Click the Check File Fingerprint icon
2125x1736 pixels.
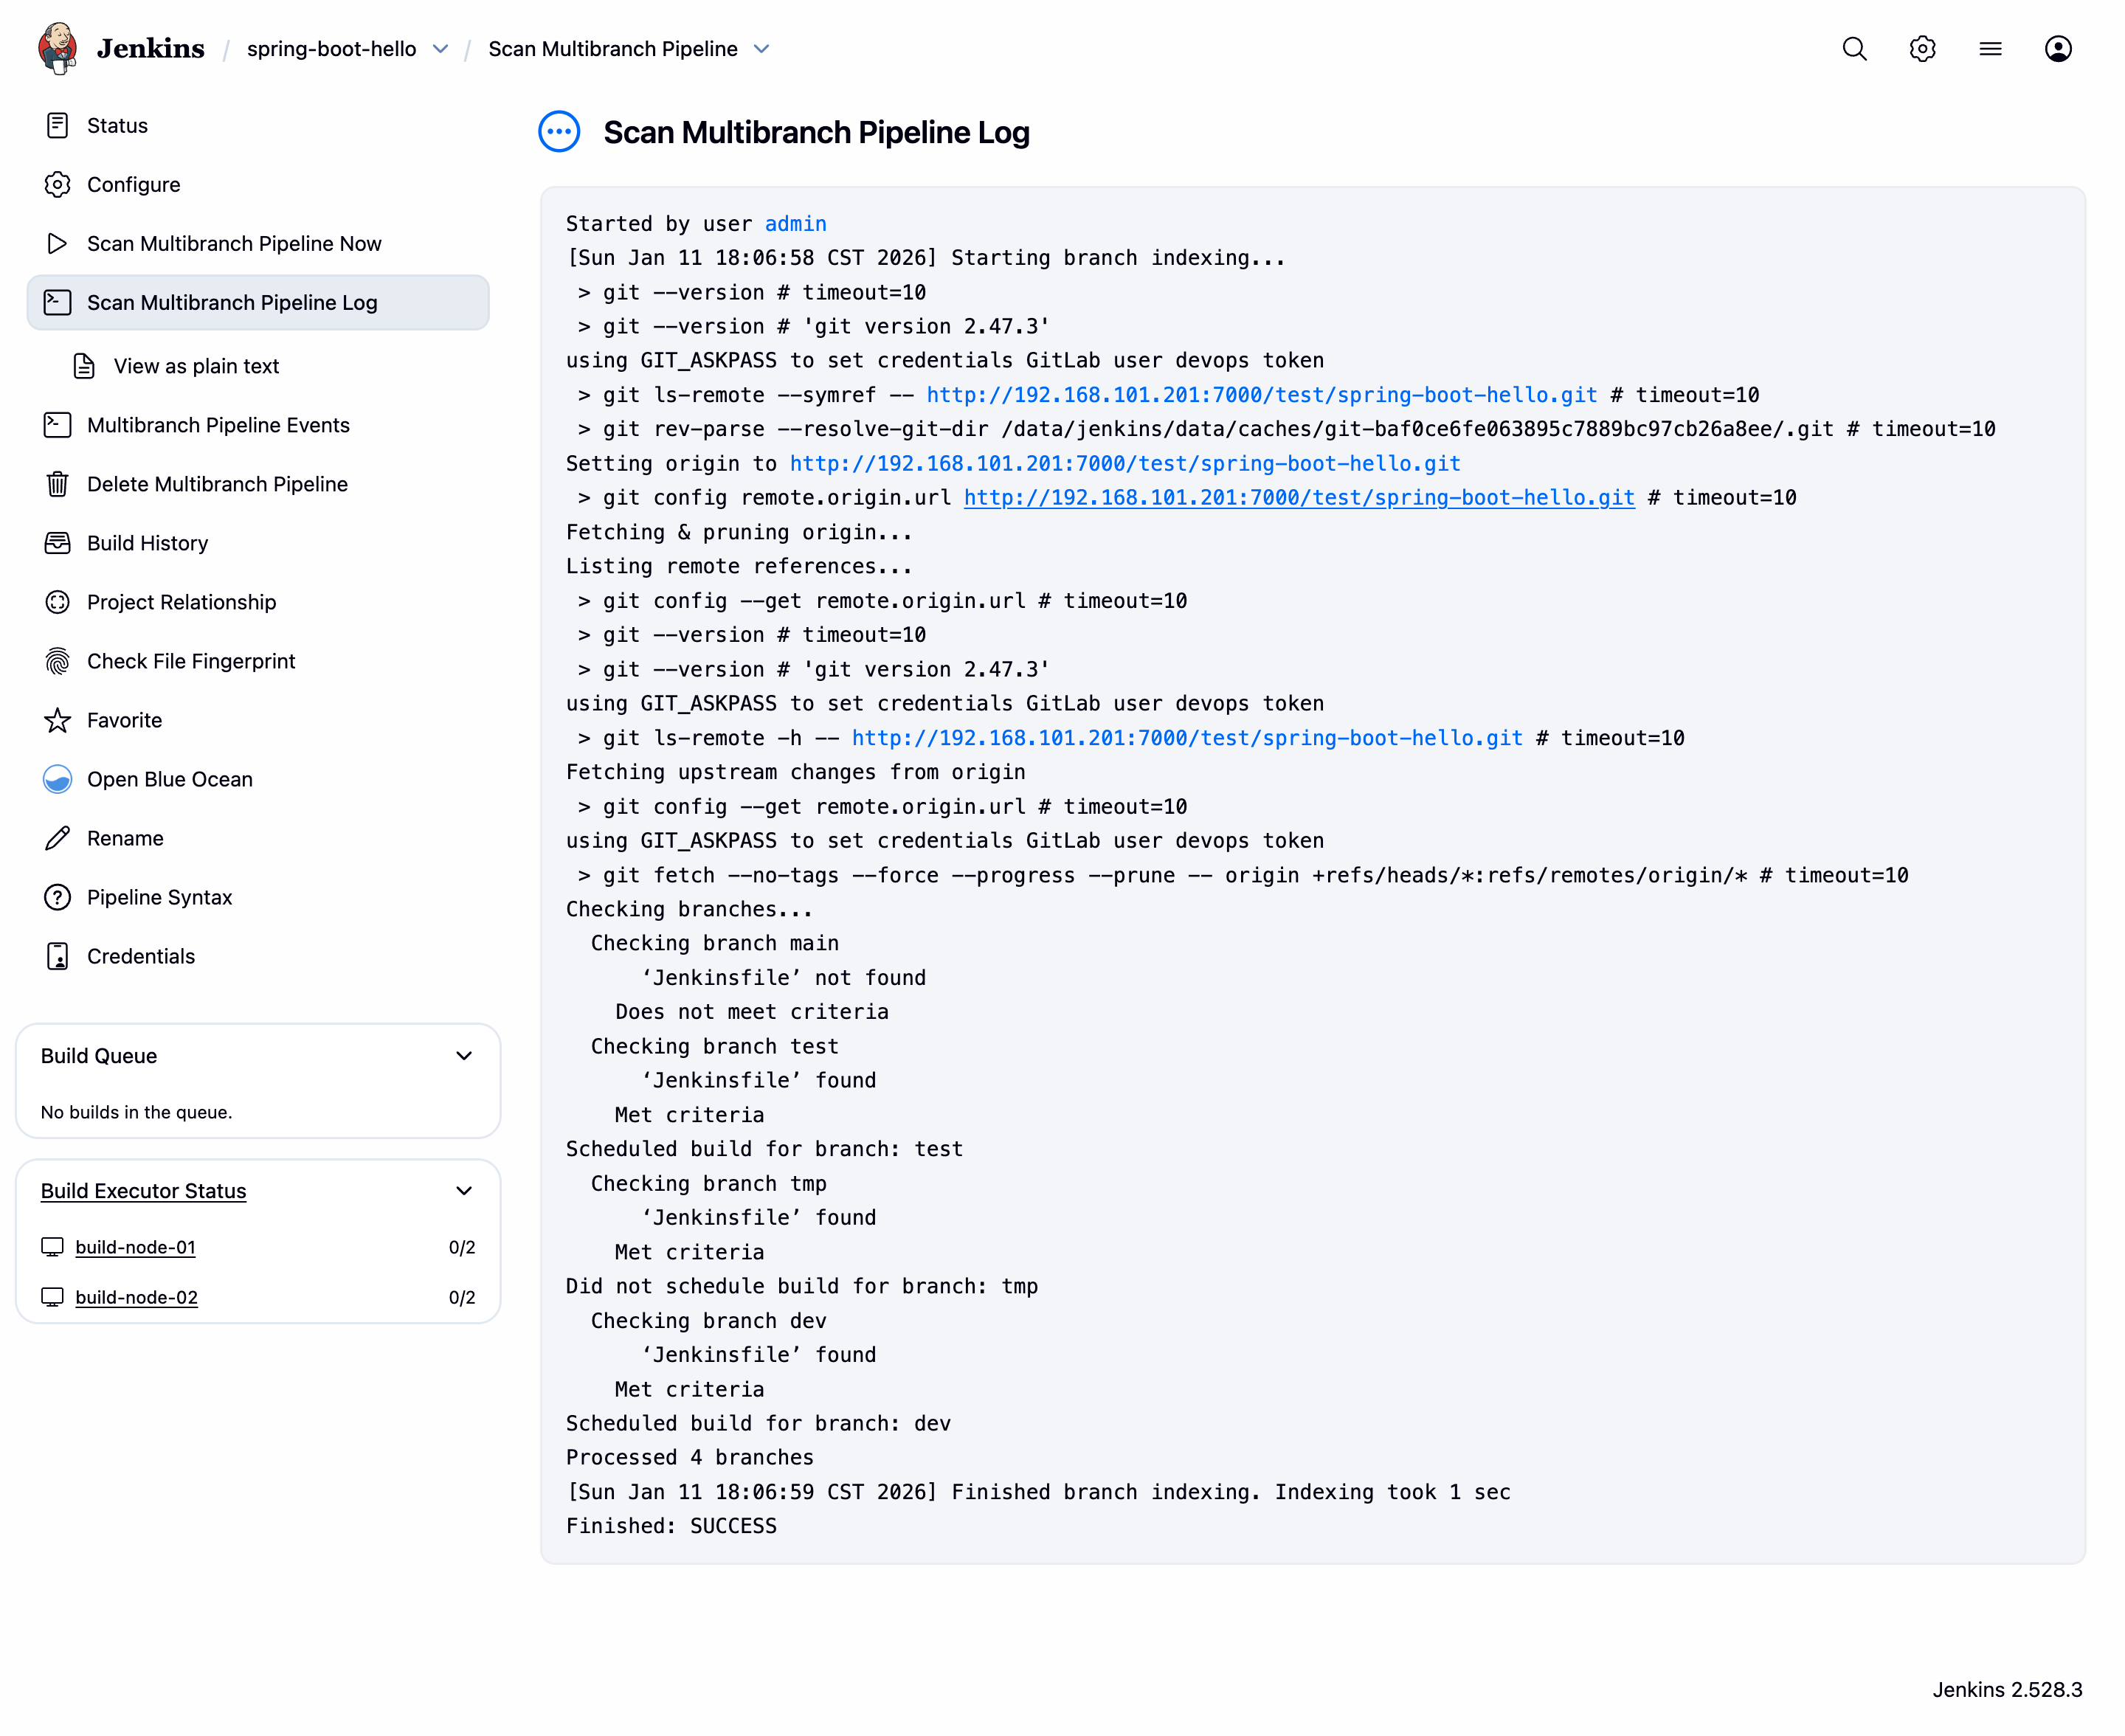[57, 661]
